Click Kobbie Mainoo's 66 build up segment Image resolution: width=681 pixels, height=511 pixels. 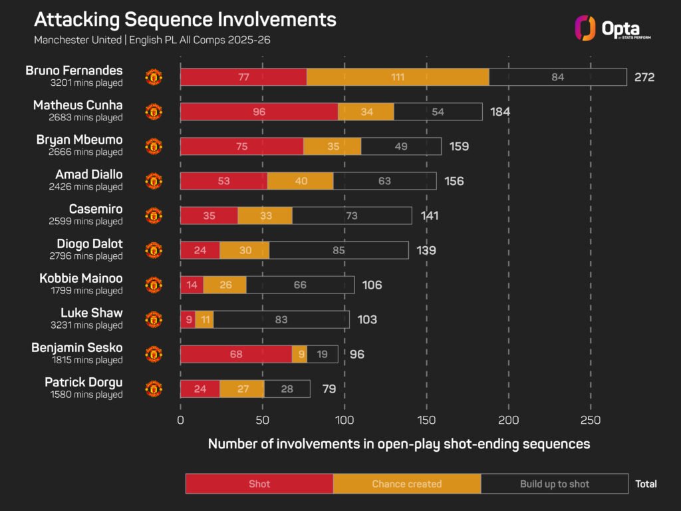300,285
